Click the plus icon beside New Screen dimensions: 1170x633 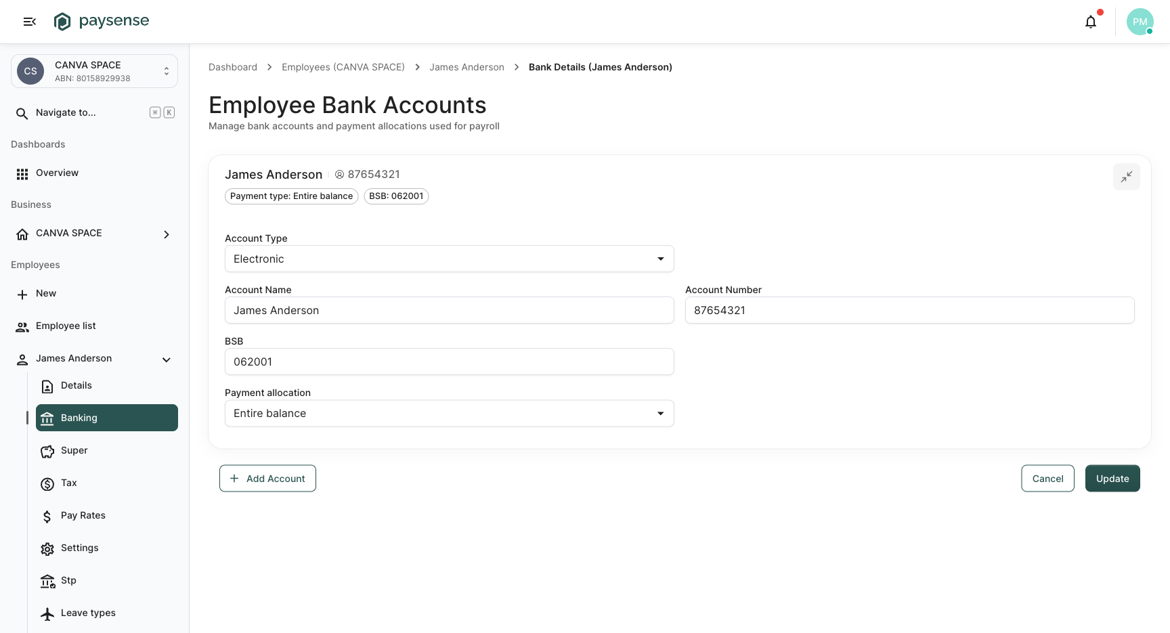22,294
